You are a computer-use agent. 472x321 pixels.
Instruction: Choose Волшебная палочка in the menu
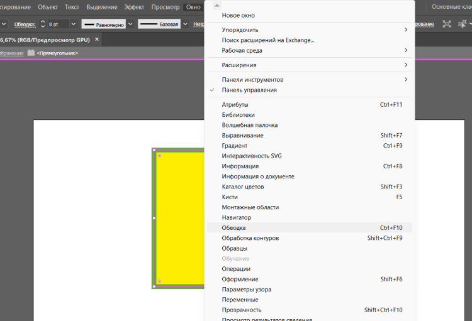310,125
